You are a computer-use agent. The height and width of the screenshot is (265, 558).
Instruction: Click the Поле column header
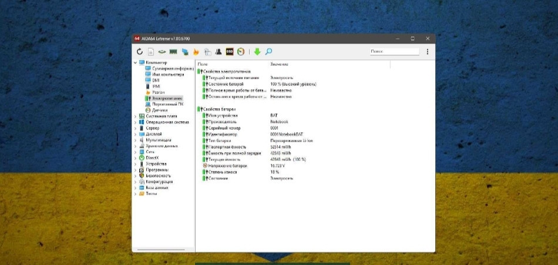pyautogui.click(x=203, y=63)
